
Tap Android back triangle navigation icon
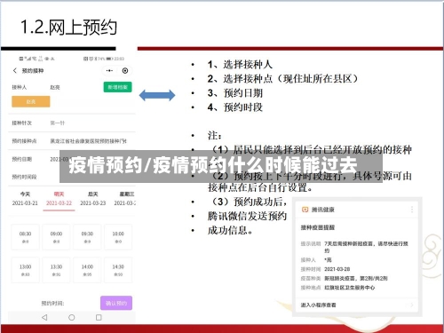click(44, 317)
